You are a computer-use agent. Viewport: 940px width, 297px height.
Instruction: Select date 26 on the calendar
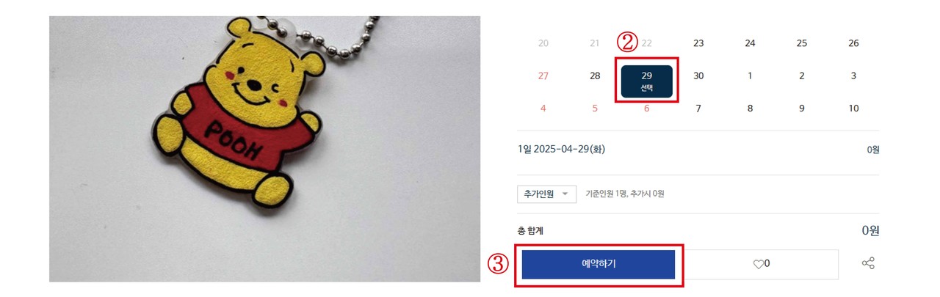point(853,43)
